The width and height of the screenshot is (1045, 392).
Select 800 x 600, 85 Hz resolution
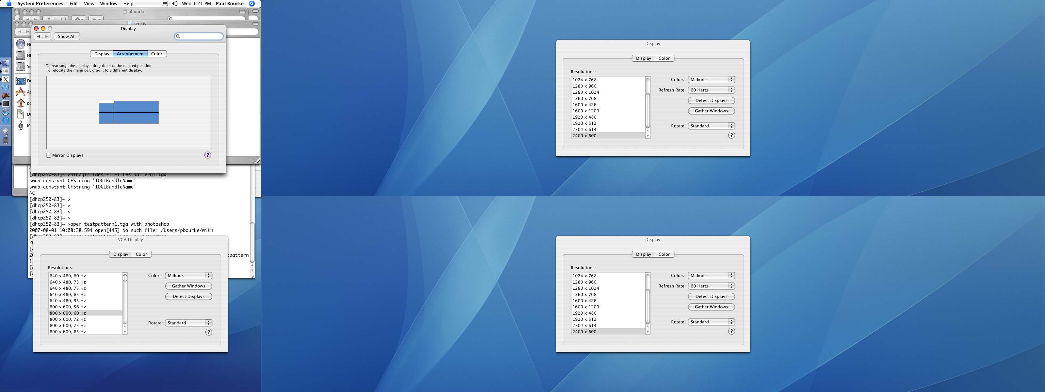pyautogui.click(x=85, y=332)
